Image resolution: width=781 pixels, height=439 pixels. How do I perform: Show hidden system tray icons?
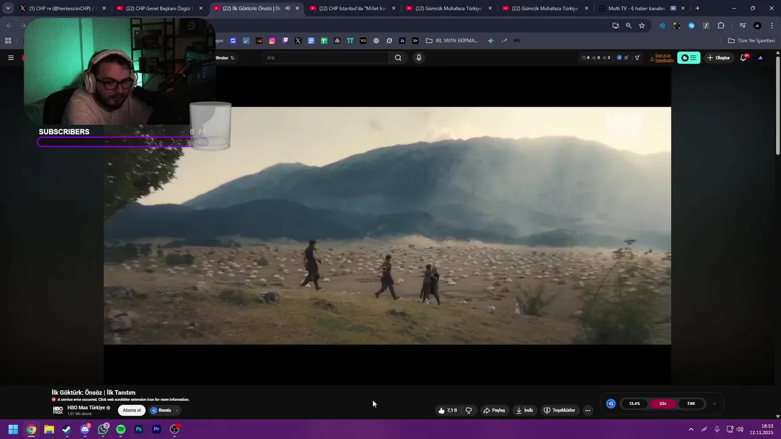pos(691,429)
